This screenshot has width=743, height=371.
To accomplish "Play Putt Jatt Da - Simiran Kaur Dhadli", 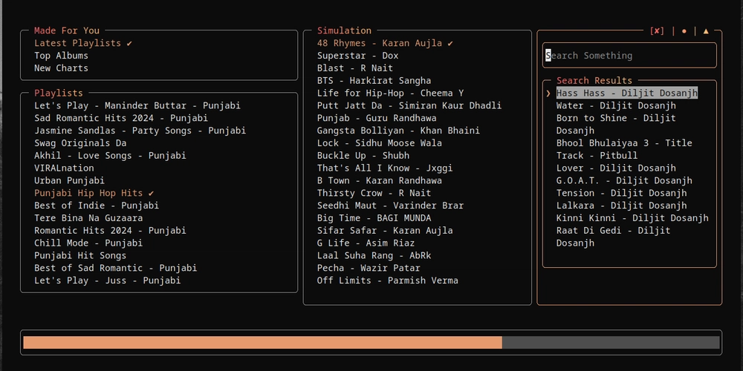I will [409, 105].
